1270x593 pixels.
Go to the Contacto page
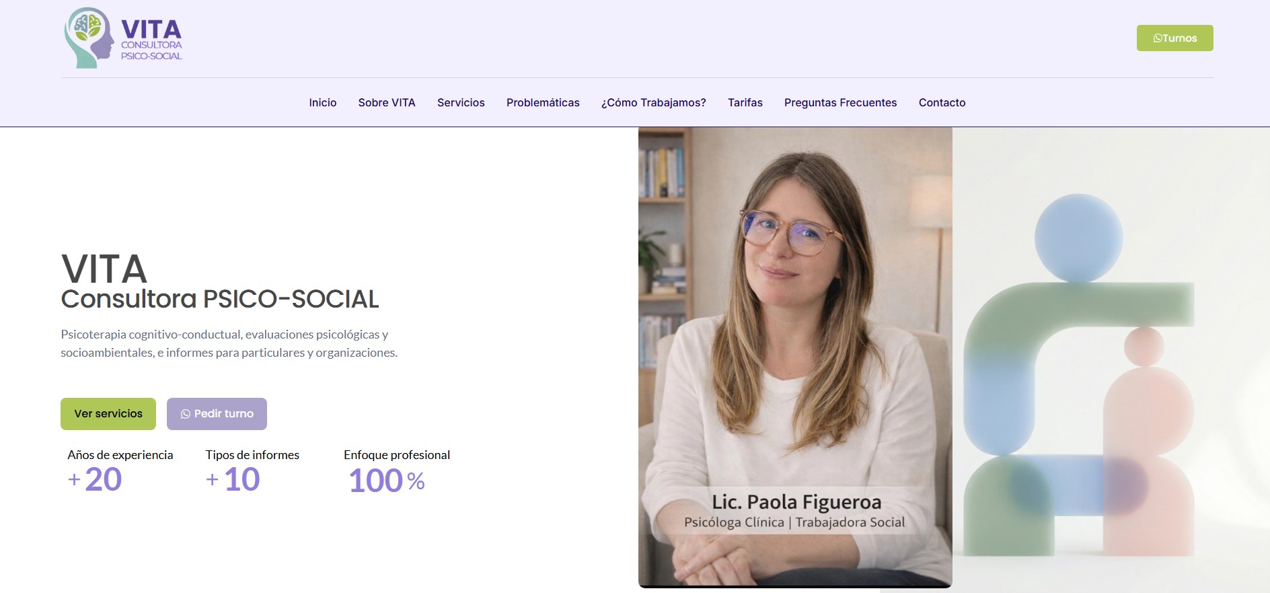[x=942, y=102]
